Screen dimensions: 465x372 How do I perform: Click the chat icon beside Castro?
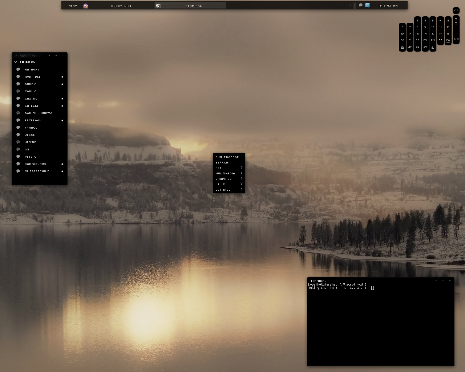[18, 98]
